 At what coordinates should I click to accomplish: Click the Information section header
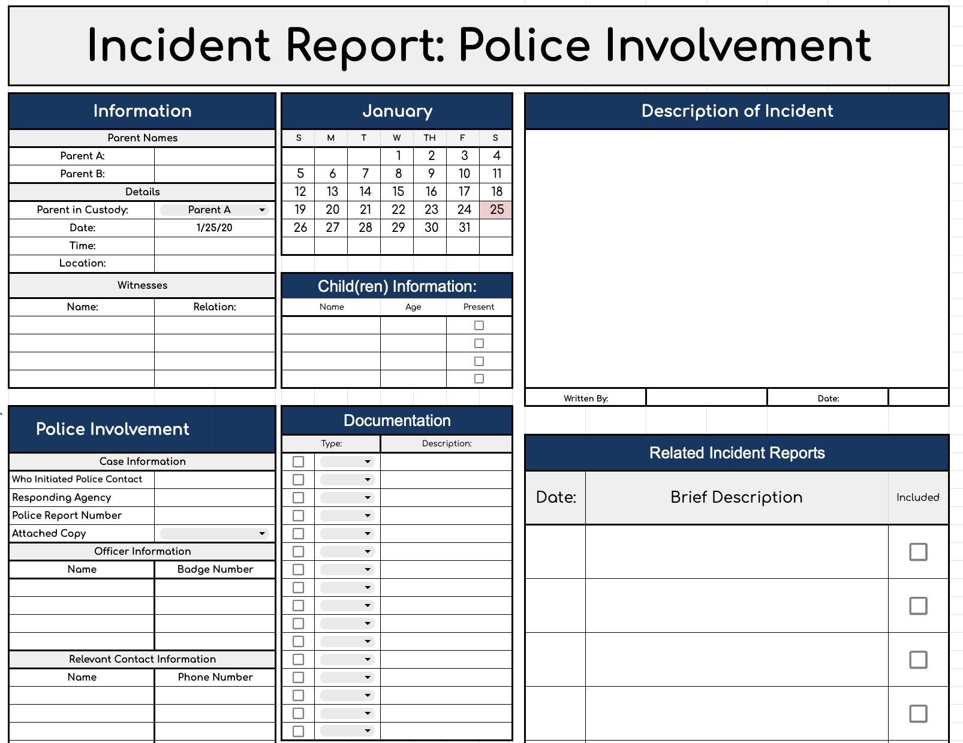(142, 111)
